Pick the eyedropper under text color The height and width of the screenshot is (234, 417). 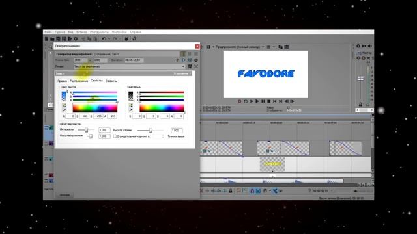point(64,110)
